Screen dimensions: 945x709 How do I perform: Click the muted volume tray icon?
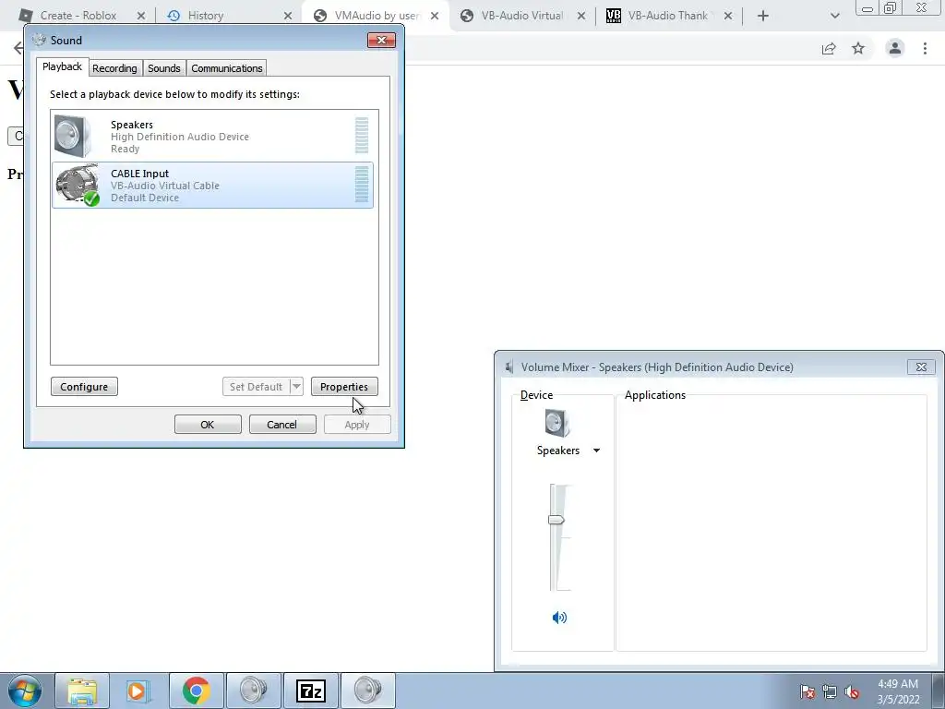(x=852, y=691)
